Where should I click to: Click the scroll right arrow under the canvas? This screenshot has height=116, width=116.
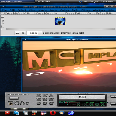coord(115,29)
